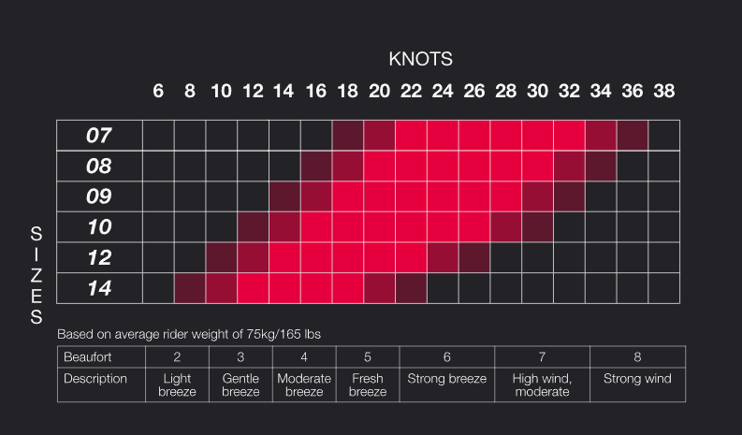The height and width of the screenshot is (435, 742).
Task: Click the size 09 row label
Action: click(x=99, y=197)
